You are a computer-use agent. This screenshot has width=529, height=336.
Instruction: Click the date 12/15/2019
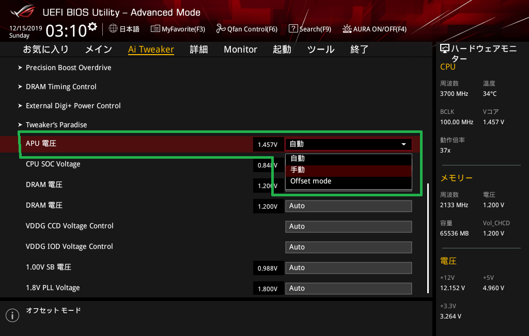26,28
